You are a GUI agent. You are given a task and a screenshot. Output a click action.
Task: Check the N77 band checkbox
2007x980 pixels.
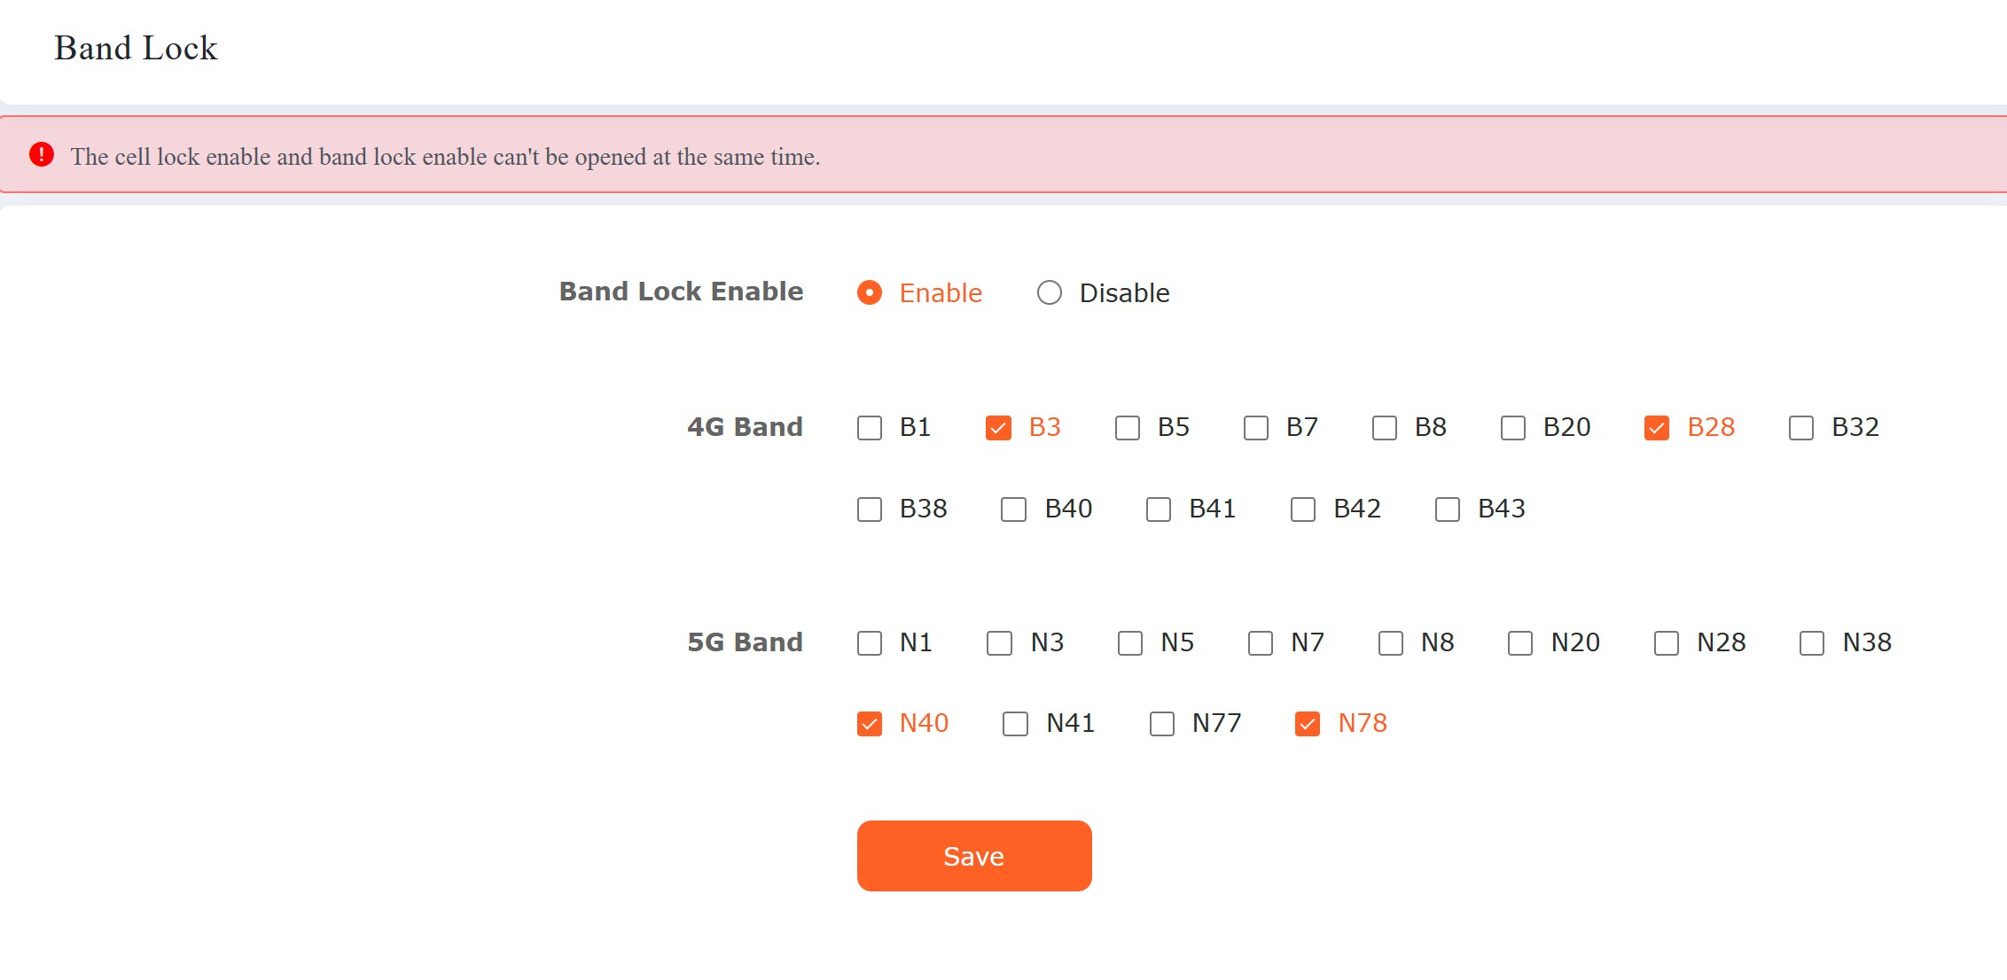(x=1162, y=724)
